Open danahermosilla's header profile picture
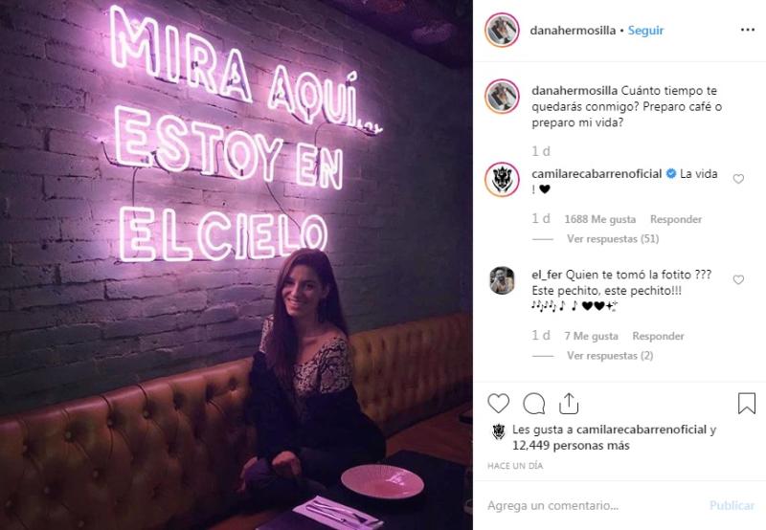This screenshot has width=766, height=530. coord(502,30)
